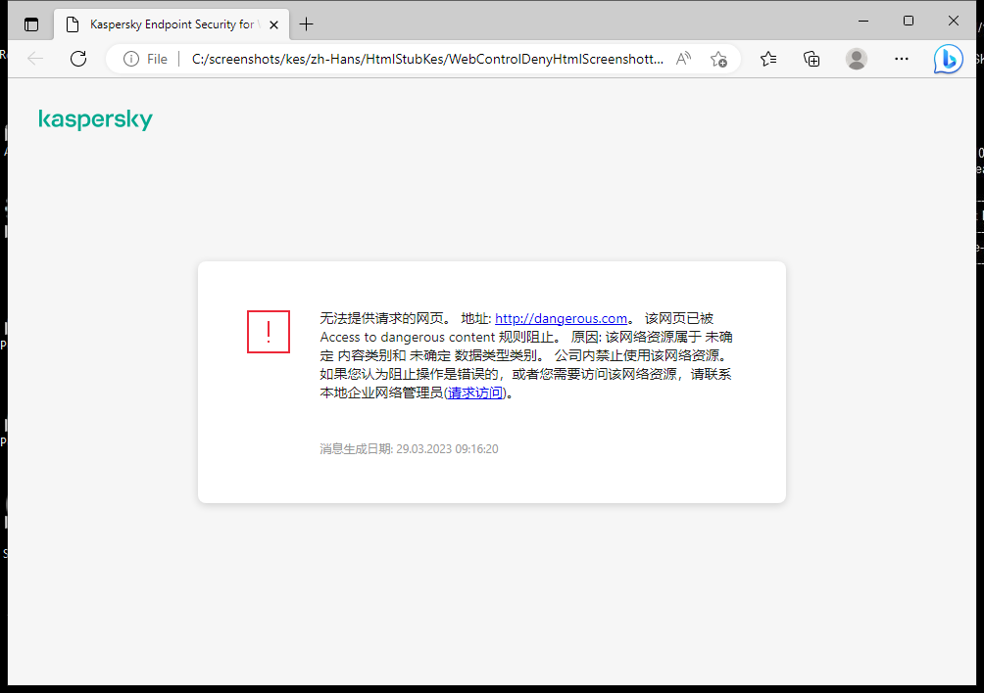Click the message generation date text
The image size is (984, 693).
point(408,448)
